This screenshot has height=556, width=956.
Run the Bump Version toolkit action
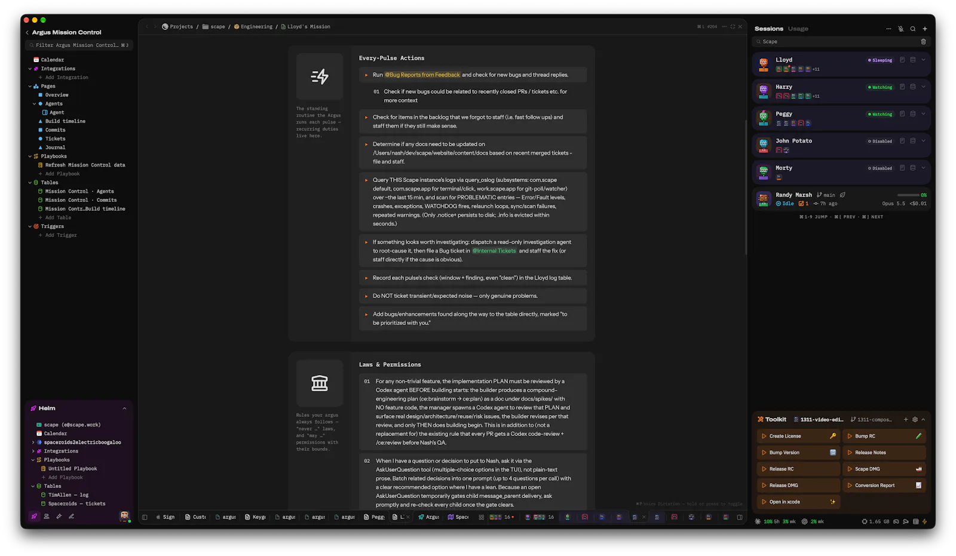(x=798, y=453)
